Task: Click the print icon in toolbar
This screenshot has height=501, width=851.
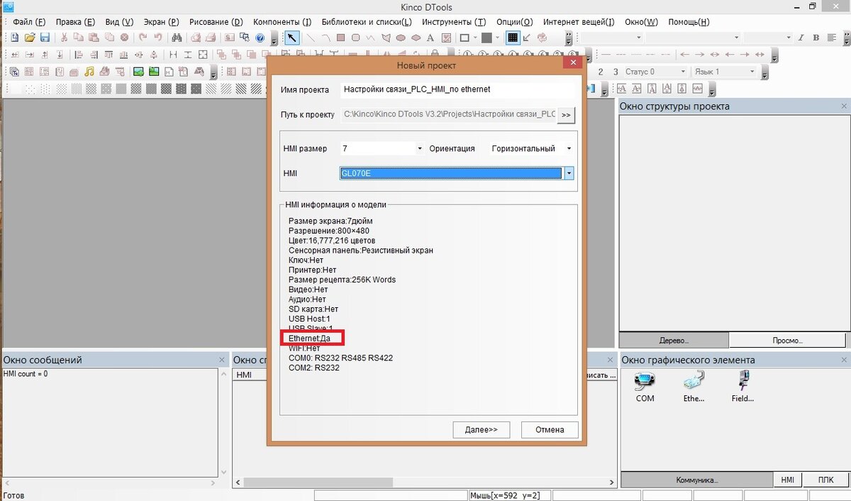Action: [211, 38]
